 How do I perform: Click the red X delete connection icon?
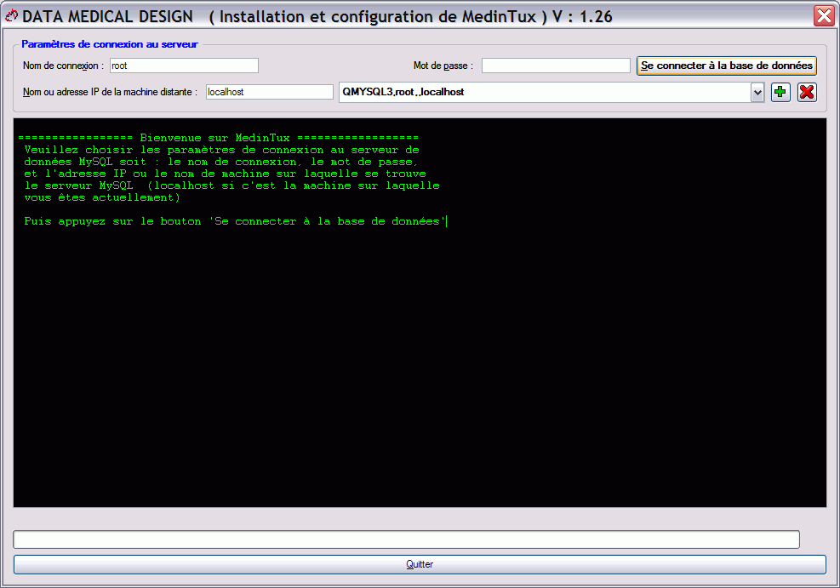point(807,92)
